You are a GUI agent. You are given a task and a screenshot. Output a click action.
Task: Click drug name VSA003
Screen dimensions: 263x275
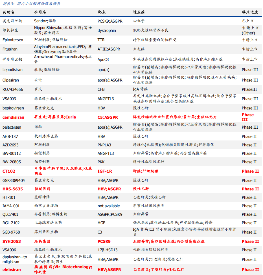coord(9,99)
